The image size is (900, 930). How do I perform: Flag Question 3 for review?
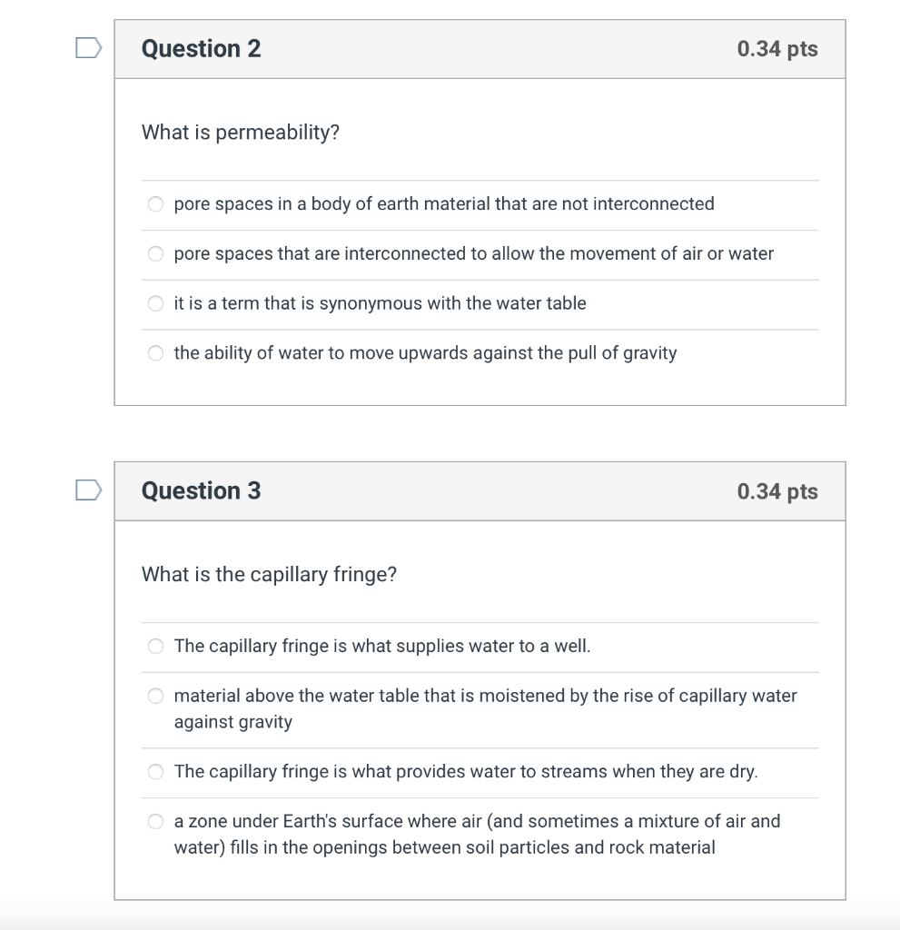click(88, 490)
